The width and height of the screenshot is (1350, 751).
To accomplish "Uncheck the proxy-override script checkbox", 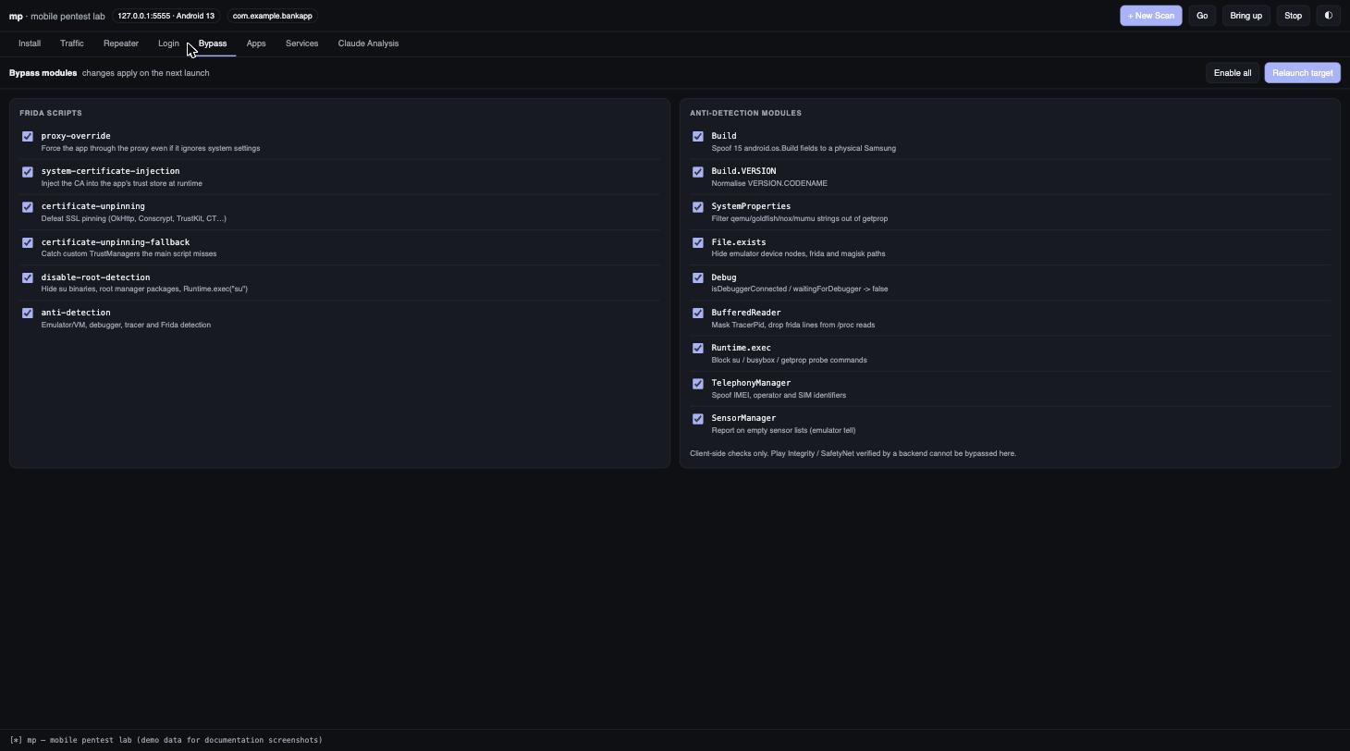I will click(x=28, y=137).
